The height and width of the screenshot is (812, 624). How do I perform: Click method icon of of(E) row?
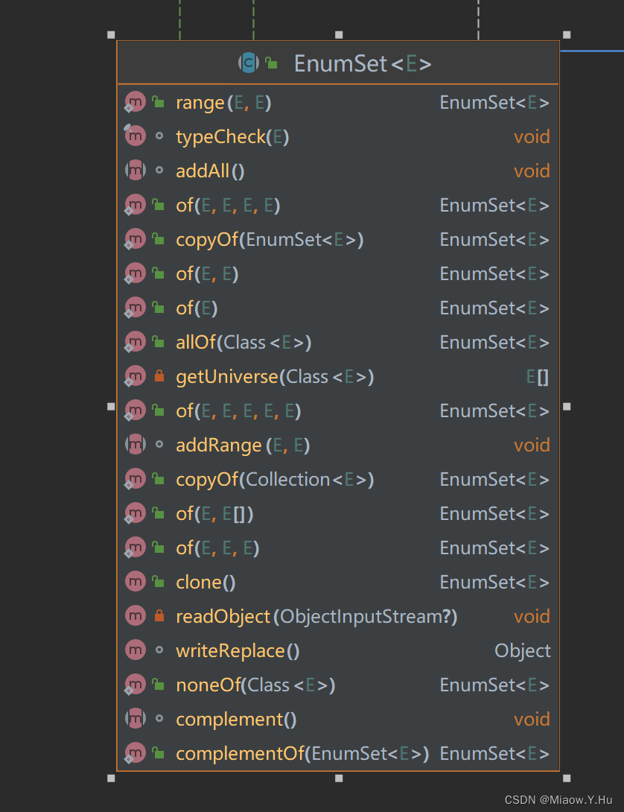pos(136,308)
